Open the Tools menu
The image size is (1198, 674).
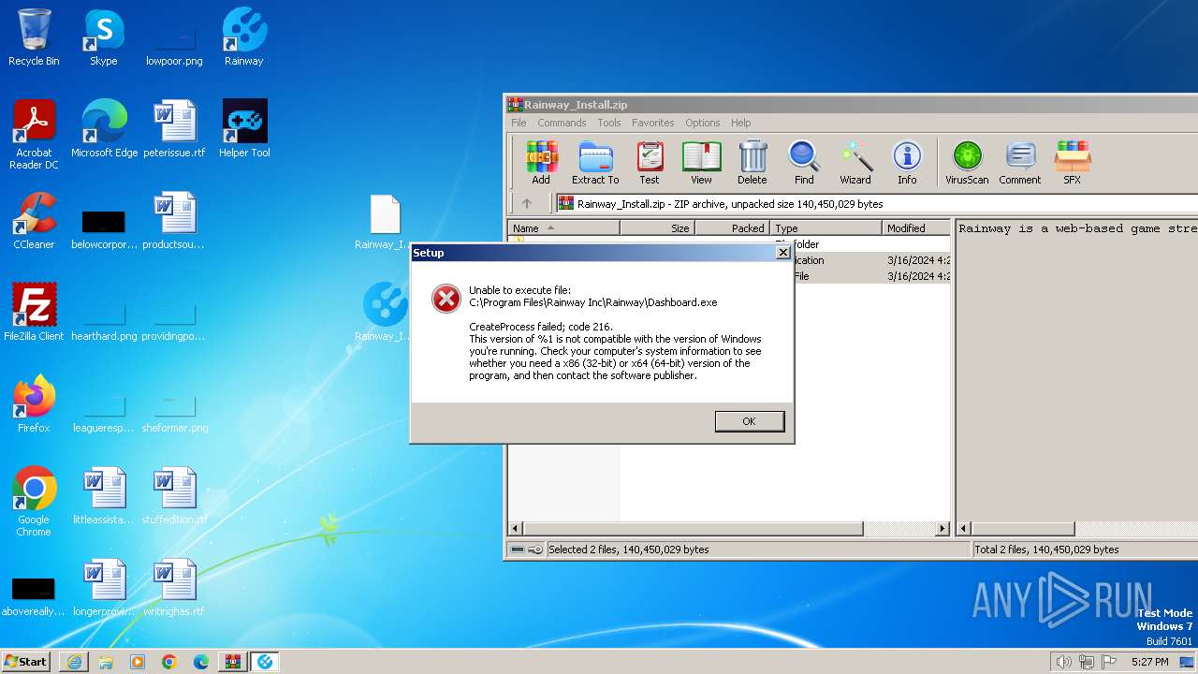pyautogui.click(x=609, y=123)
